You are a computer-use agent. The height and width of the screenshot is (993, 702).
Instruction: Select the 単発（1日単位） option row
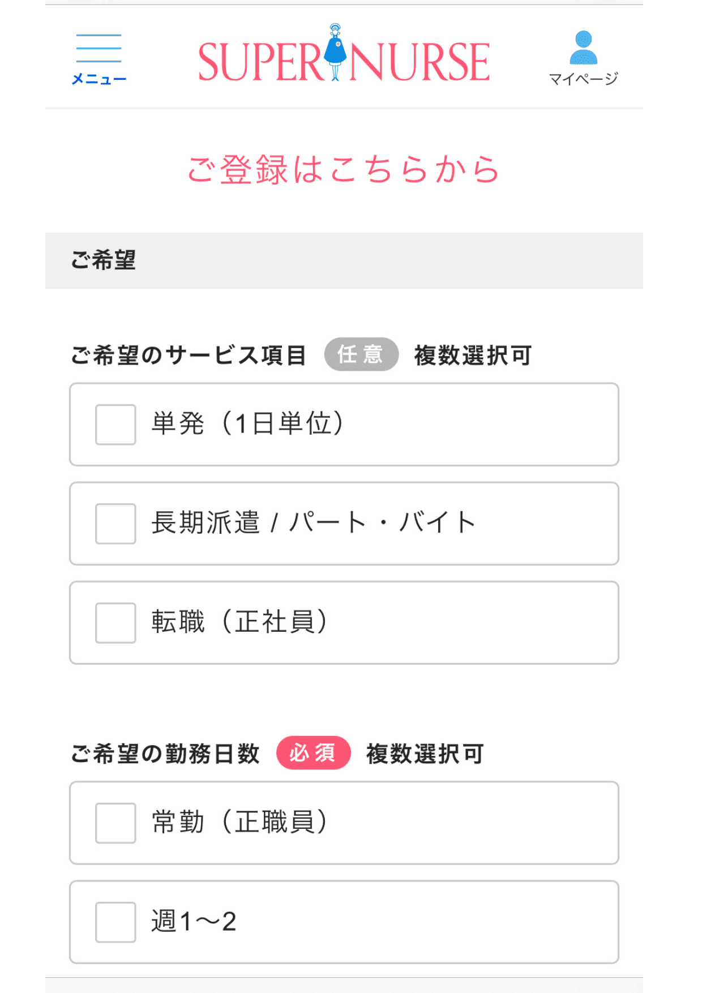pyautogui.click(x=344, y=425)
